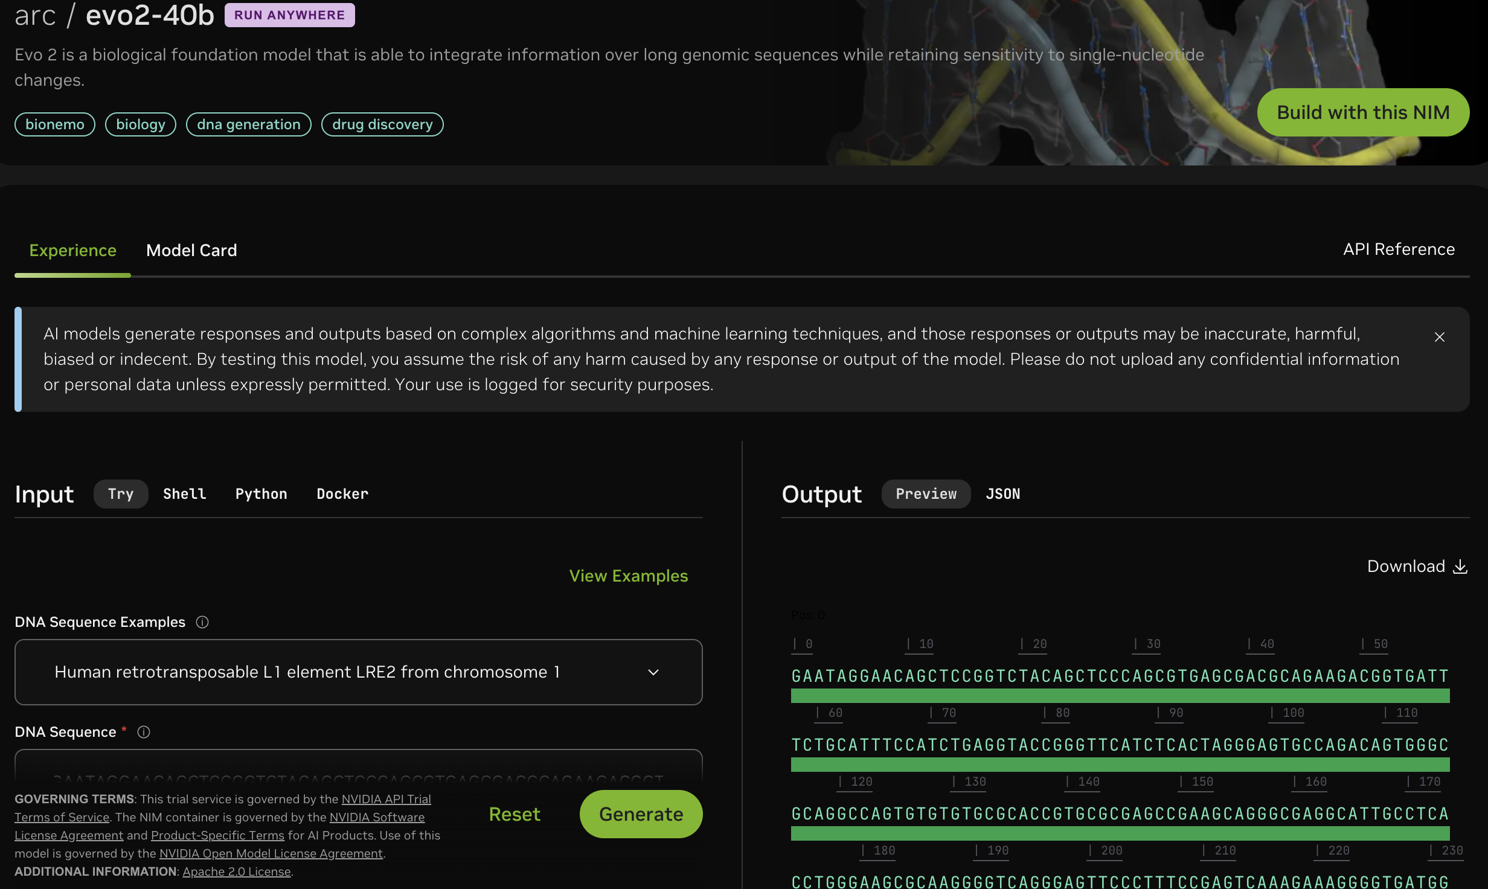
Task: Click the View Examples link
Action: pyautogui.click(x=628, y=576)
